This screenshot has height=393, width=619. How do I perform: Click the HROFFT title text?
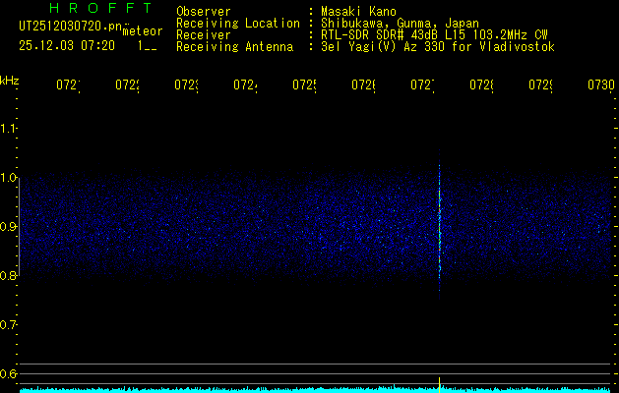click(86, 9)
